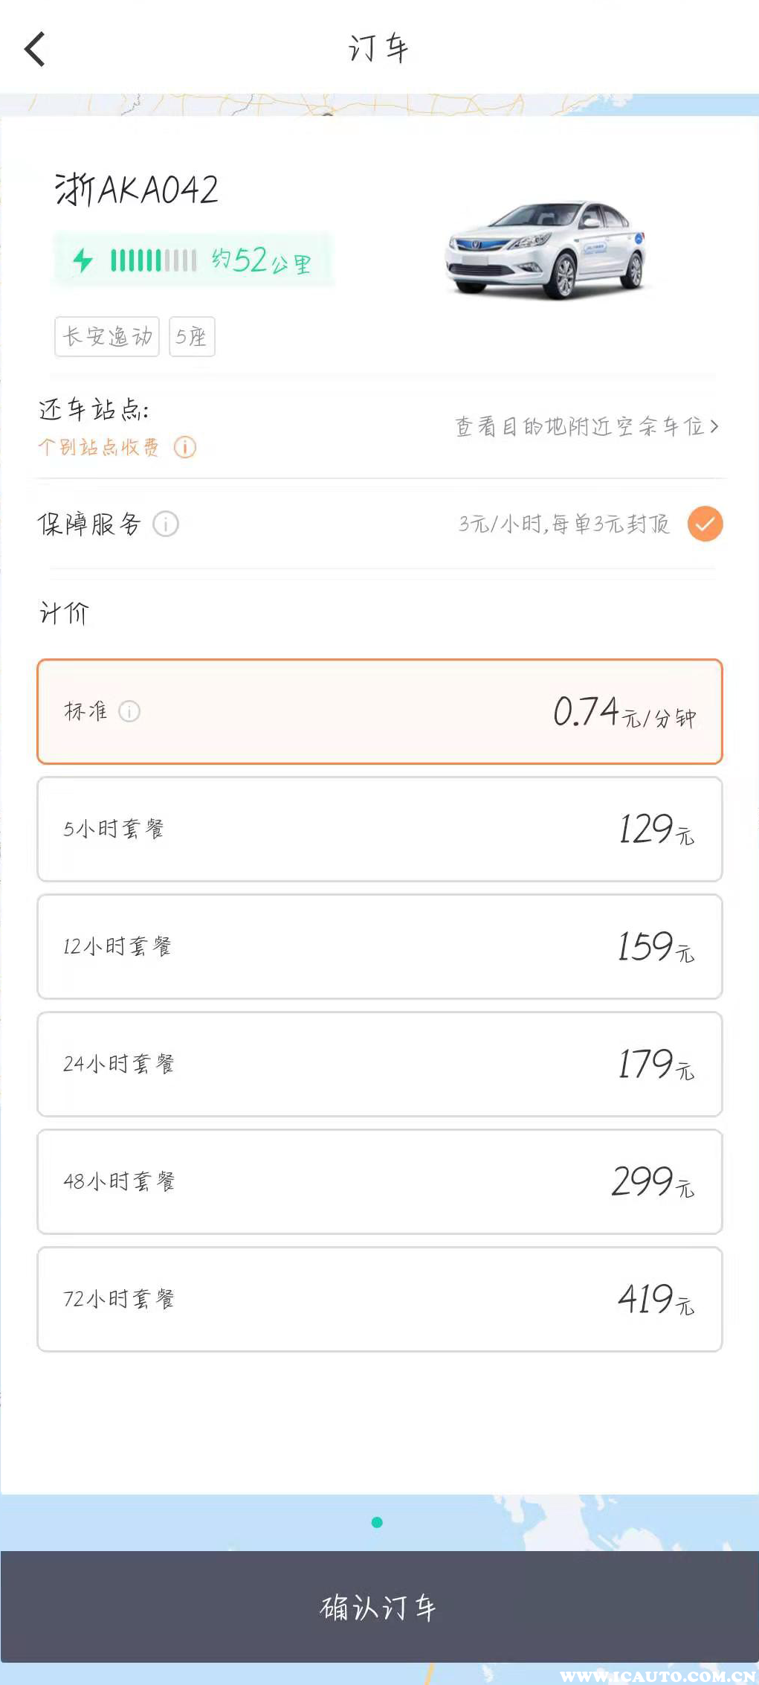The width and height of the screenshot is (759, 1685).
Task: Tap info icon next to 个别站点收费
Action: click(x=185, y=447)
